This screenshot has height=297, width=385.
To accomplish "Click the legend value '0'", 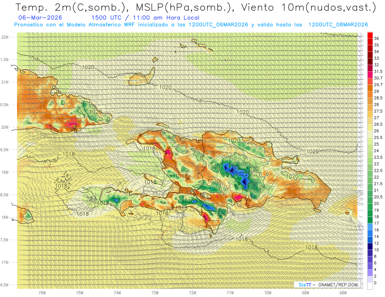I will click(x=375, y=283).
